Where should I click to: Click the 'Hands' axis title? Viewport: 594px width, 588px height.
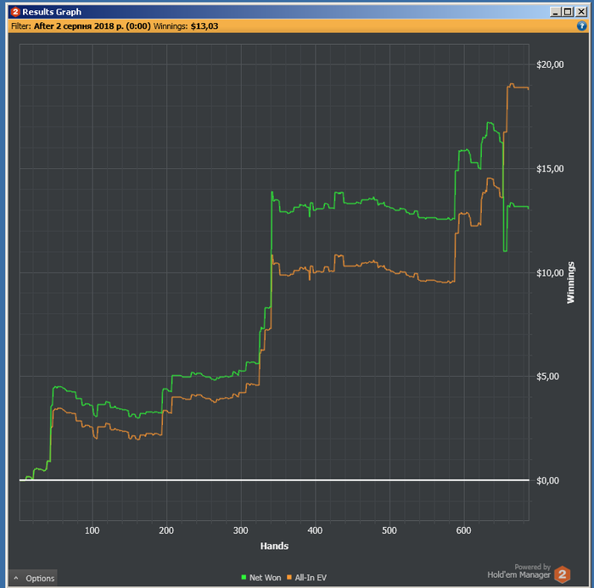click(274, 546)
